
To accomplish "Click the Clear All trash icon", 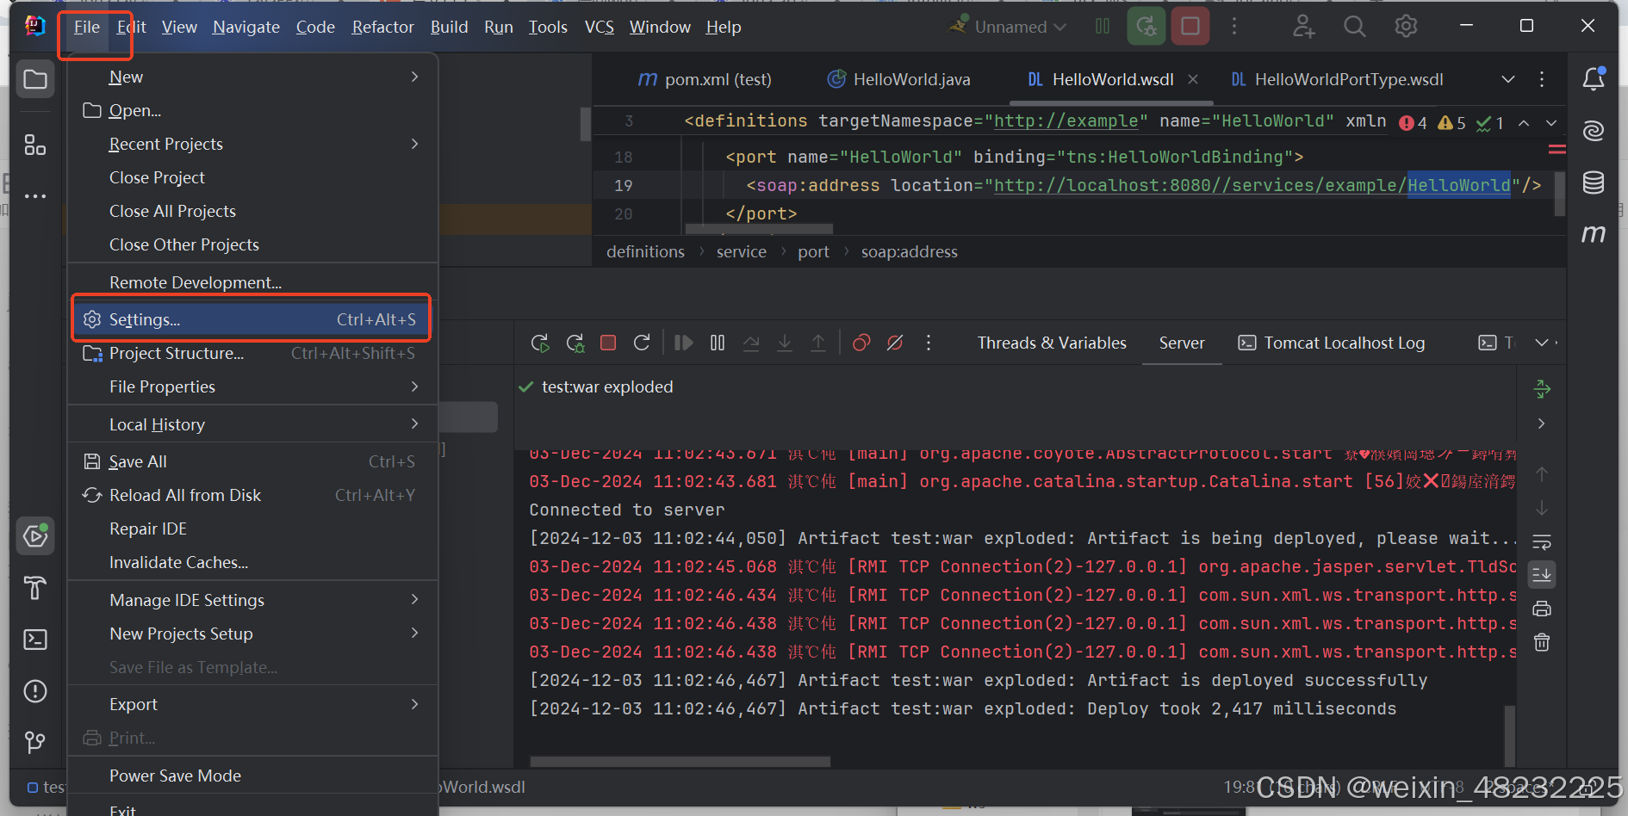I will click(x=1542, y=642).
